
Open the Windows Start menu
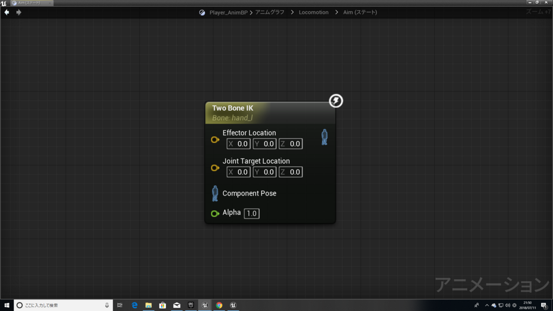(6, 305)
